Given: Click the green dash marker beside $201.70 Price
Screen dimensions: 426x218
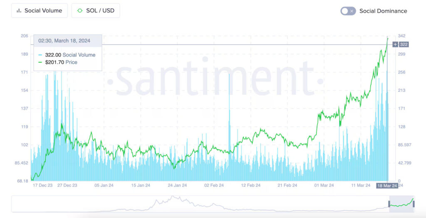Looking at the screenshot, I should (x=40, y=62).
